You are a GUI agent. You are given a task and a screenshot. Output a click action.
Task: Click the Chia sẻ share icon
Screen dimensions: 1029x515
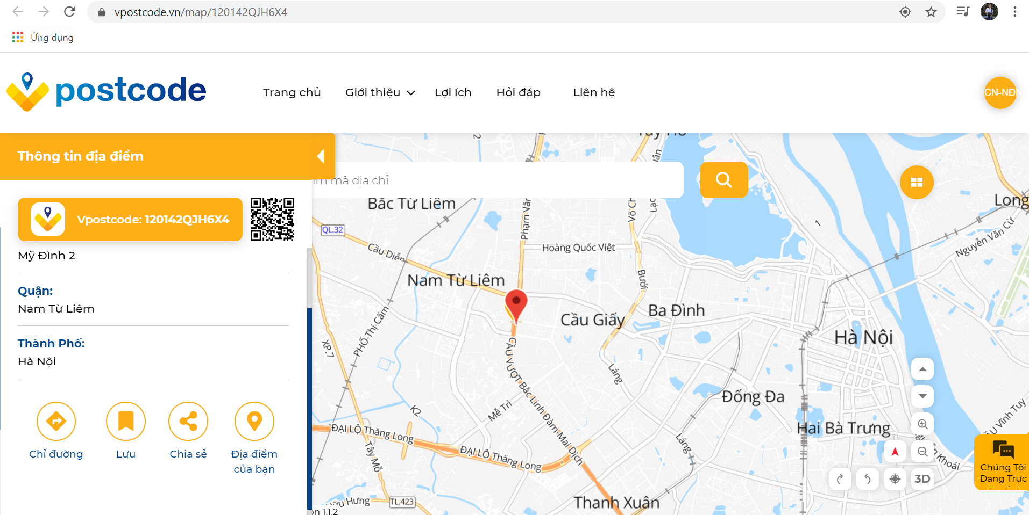tap(188, 421)
